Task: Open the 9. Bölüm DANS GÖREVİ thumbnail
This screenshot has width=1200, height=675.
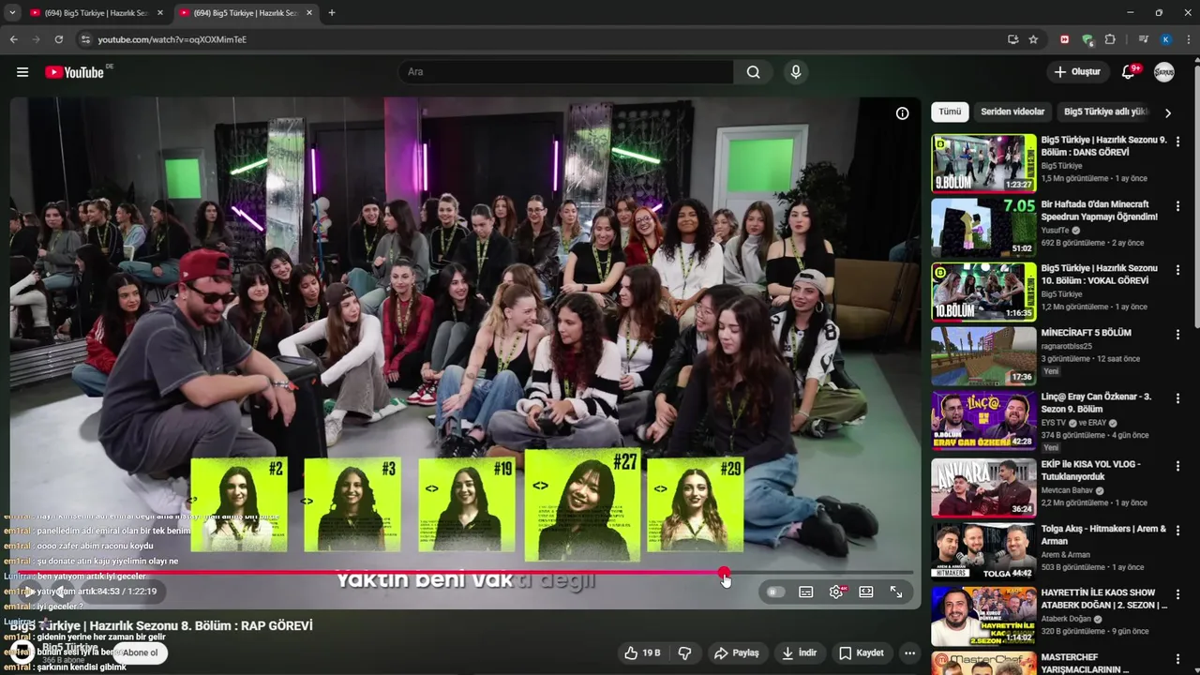Action: click(x=983, y=163)
